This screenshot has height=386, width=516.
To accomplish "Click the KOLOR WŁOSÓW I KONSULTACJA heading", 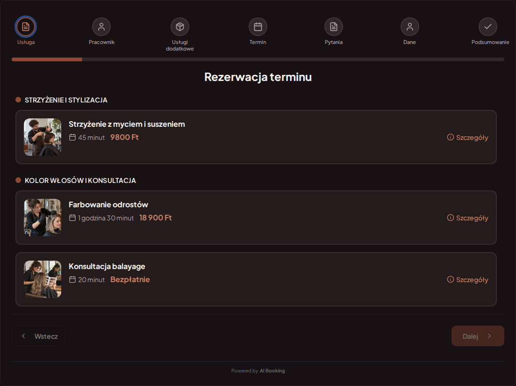I will 80,181.
